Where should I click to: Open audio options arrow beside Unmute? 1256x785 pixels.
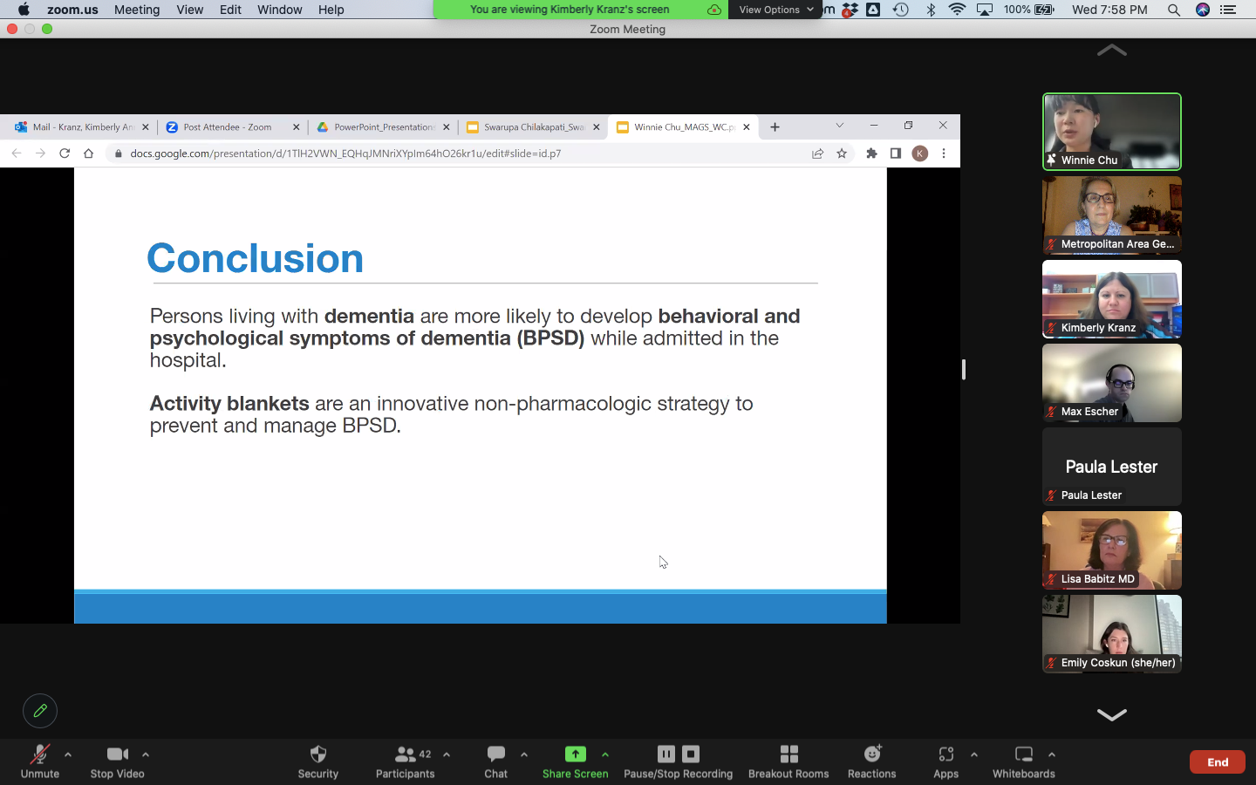click(68, 754)
